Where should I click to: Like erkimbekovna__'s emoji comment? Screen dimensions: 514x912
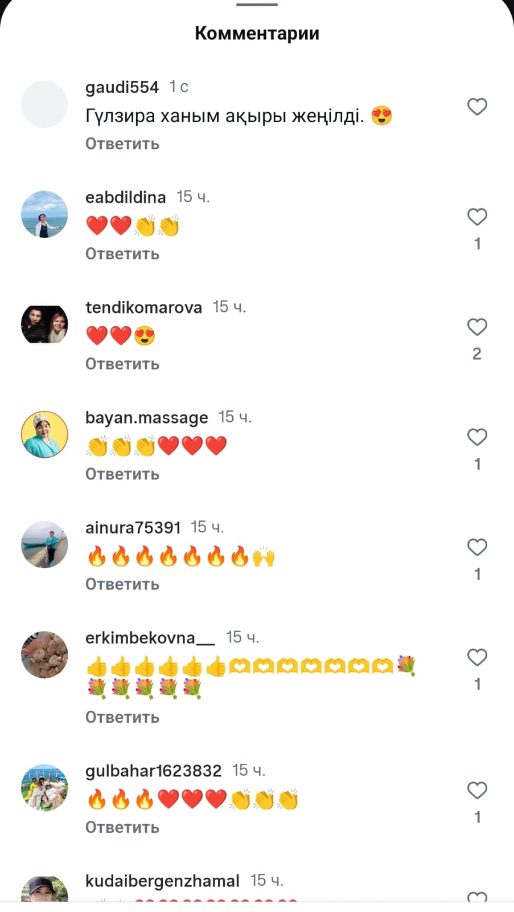(477, 657)
